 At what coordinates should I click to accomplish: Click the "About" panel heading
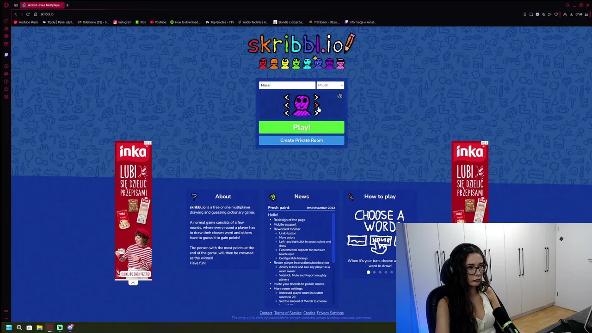(x=223, y=197)
